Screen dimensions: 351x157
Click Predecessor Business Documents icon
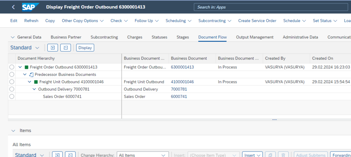coord(31,74)
